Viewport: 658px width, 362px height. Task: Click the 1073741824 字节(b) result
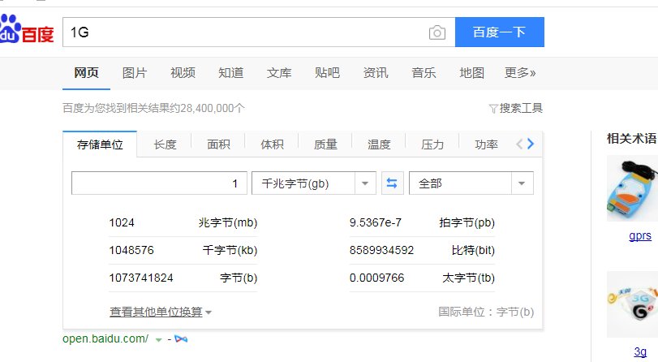coord(183,278)
